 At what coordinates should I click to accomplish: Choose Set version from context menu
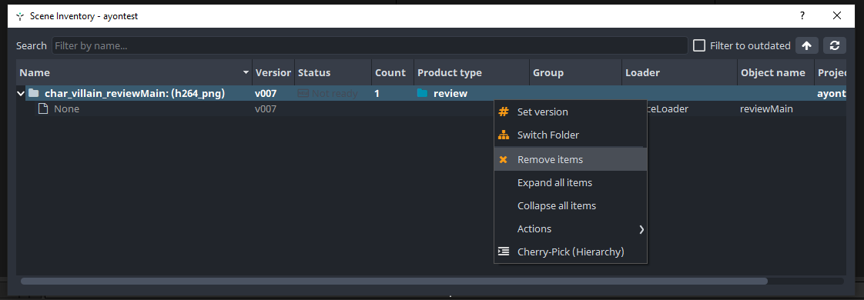(x=571, y=112)
